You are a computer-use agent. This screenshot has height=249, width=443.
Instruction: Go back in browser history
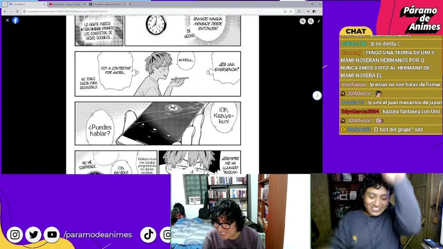(5, 11)
